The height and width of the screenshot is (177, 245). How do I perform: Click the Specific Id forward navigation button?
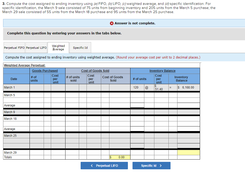[151, 165]
